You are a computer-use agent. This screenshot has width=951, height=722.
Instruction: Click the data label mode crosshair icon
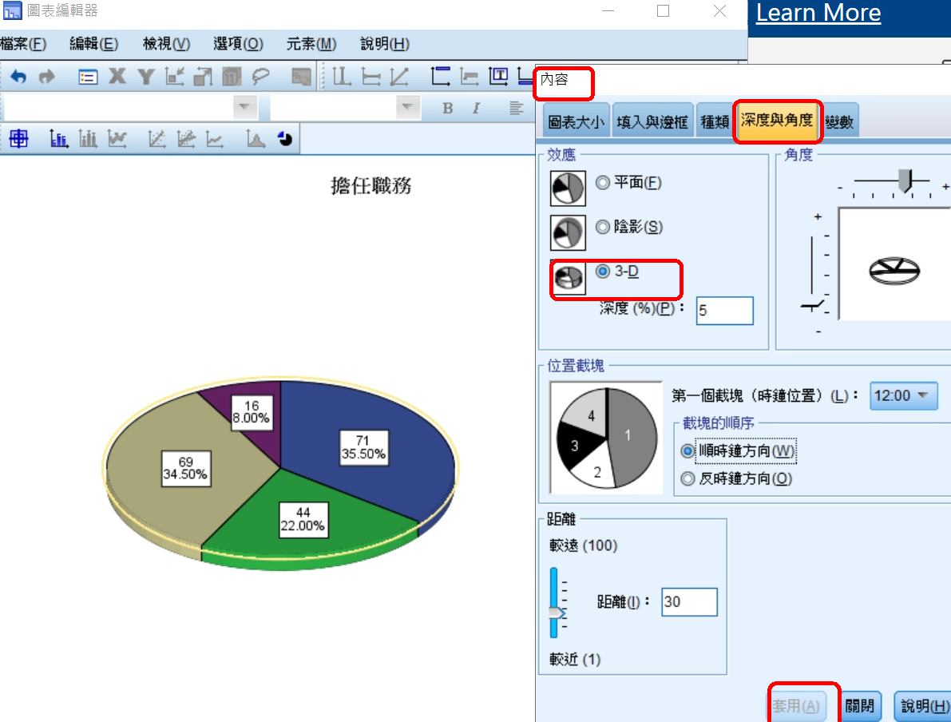pyautogui.click(x=18, y=140)
